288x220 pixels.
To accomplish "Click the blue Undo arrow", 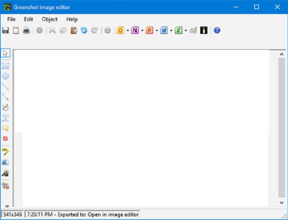I will click(84, 30).
